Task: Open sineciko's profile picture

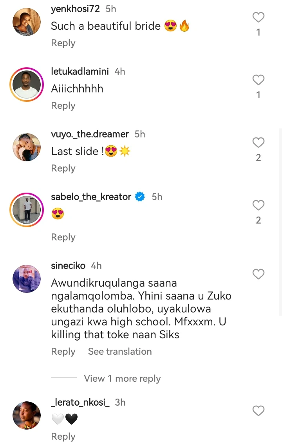Action: [27, 279]
